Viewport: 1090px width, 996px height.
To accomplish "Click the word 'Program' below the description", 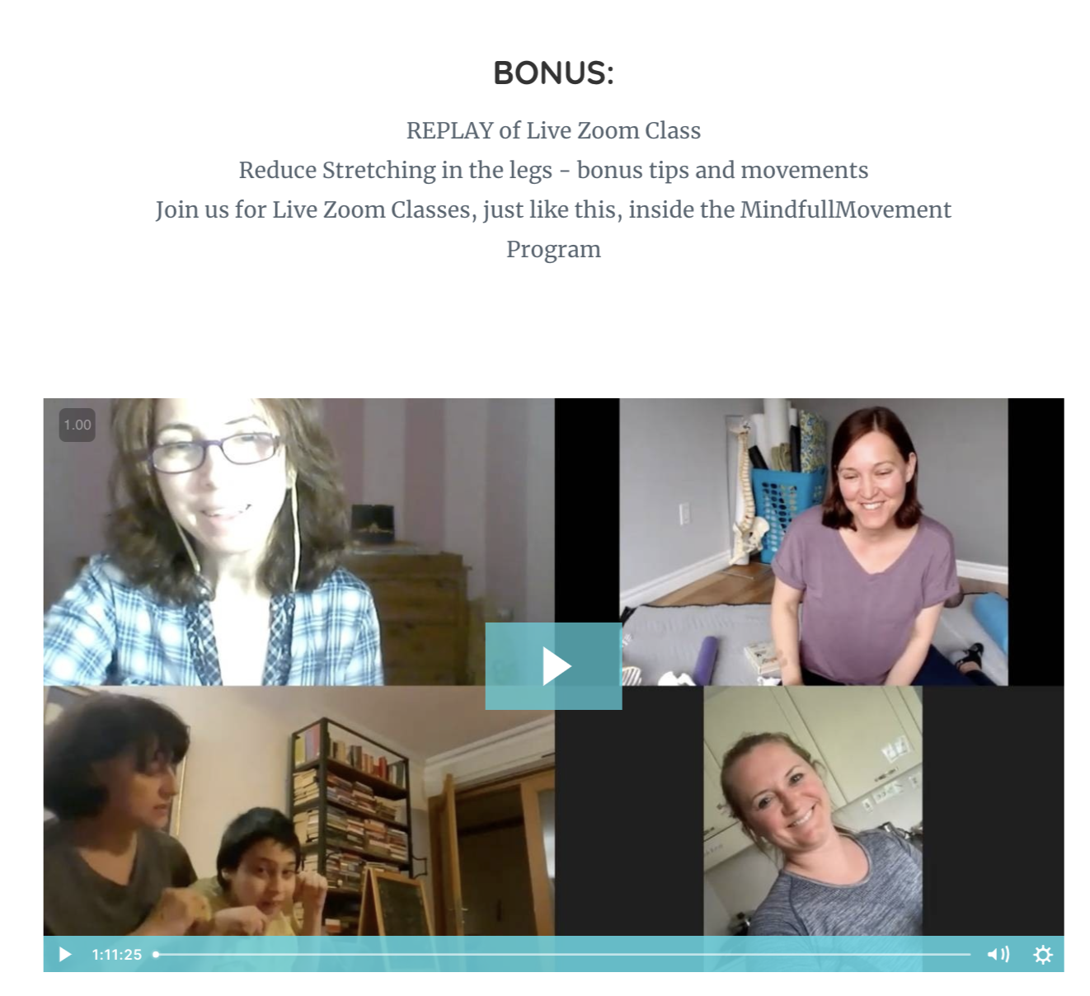I will coord(553,249).
